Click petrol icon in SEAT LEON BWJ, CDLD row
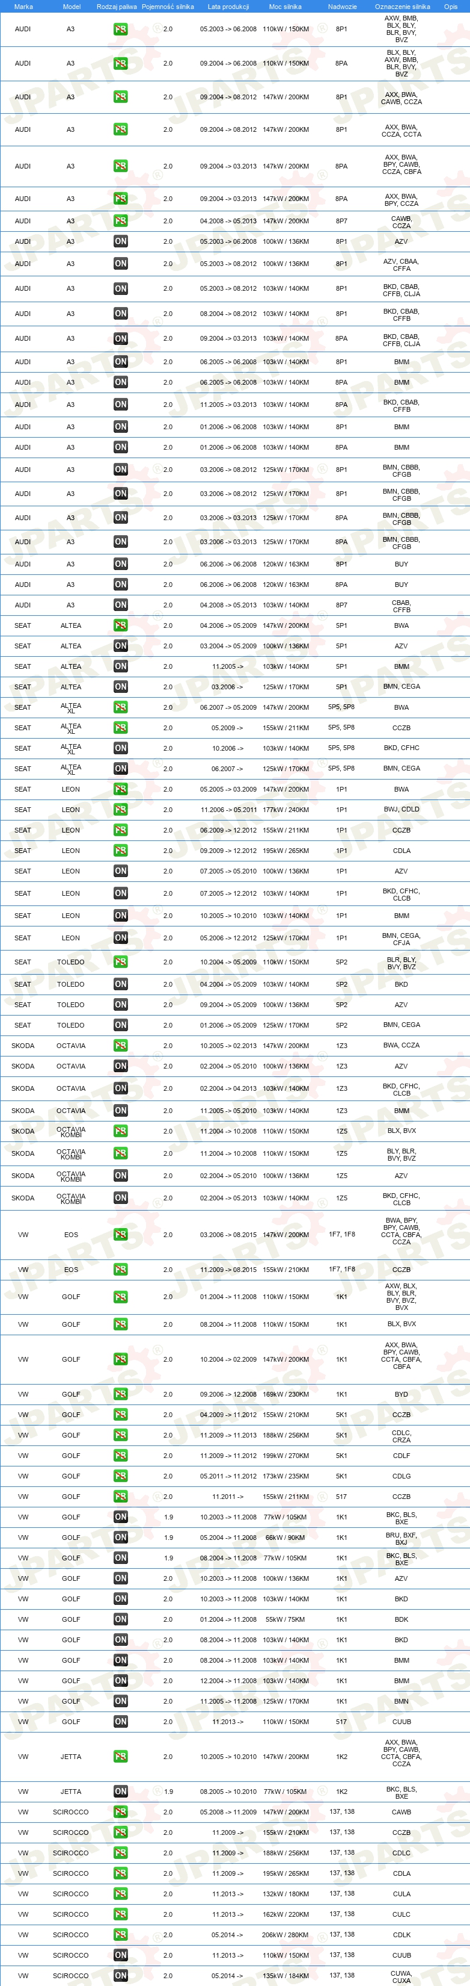This screenshot has height=1986, width=470. tap(121, 810)
